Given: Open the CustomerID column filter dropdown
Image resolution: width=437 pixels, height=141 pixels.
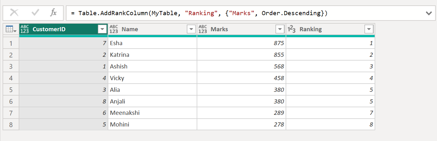Looking at the screenshot, I should (x=102, y=29).
